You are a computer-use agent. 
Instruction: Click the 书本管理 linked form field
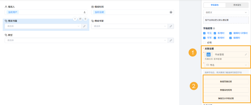click(x=227, y=54)
